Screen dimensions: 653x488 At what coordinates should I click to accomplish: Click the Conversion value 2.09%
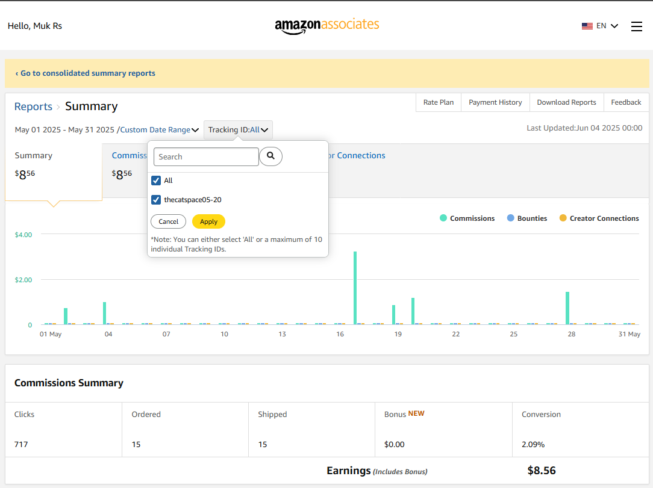point(533,444)
